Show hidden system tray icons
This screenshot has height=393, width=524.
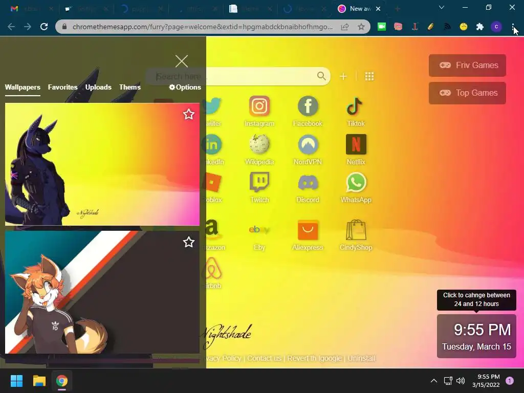[x=434, y=381]
